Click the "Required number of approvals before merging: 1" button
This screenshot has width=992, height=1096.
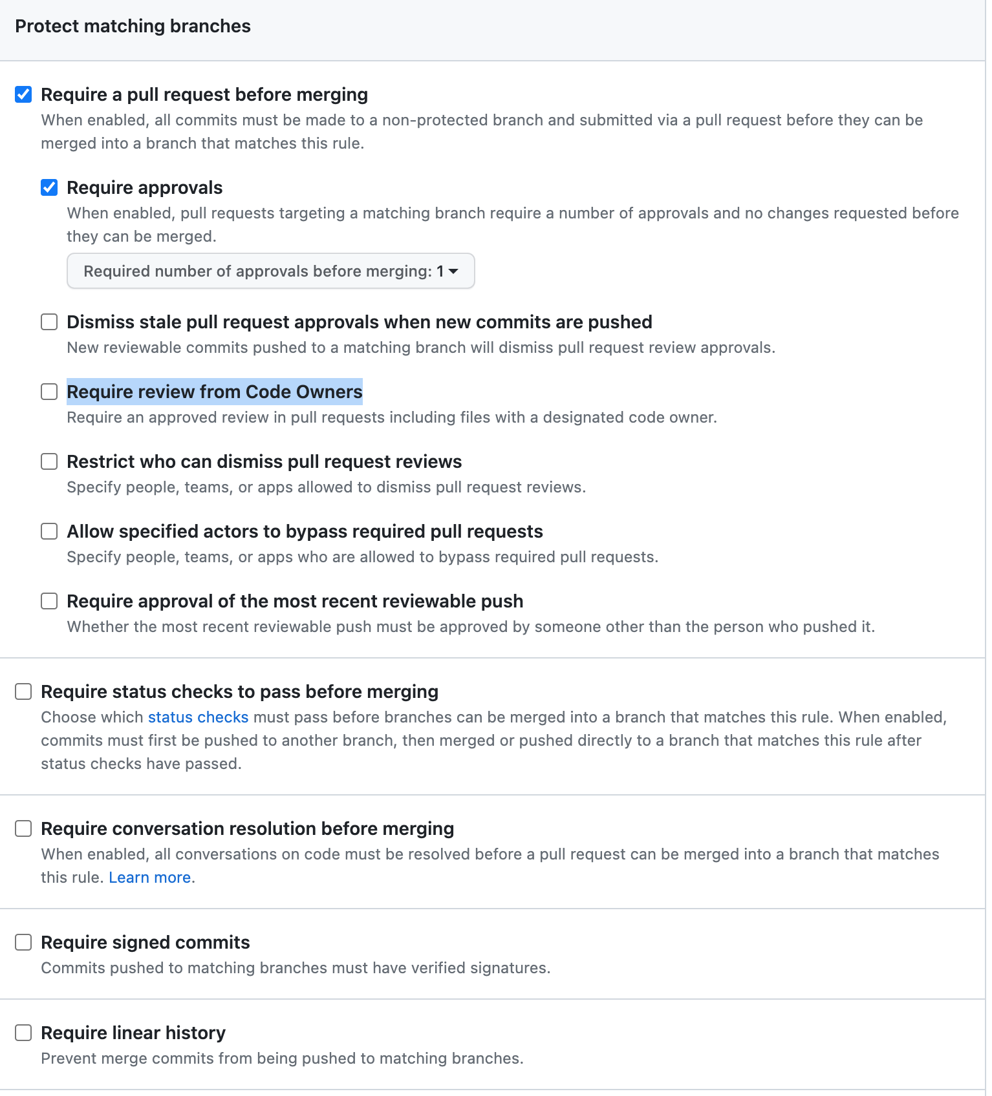click(x=270, y=271)
